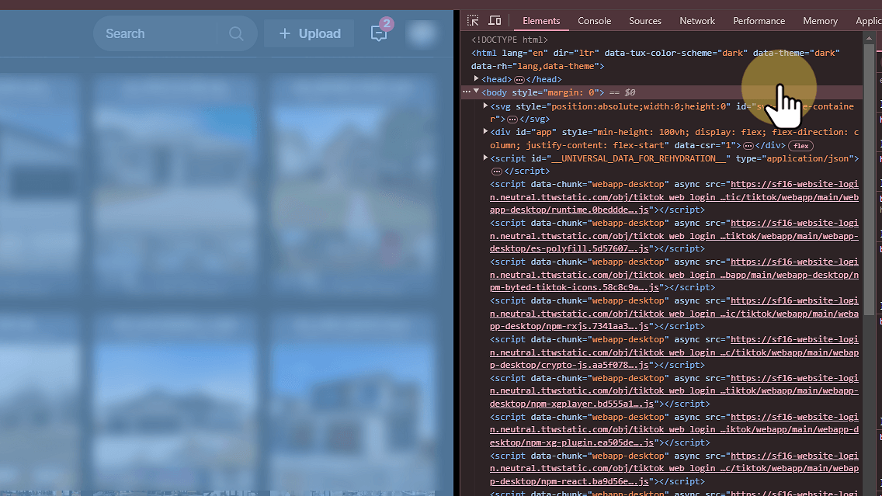Open the three-dot menu beside body row

tap(467, 92)
